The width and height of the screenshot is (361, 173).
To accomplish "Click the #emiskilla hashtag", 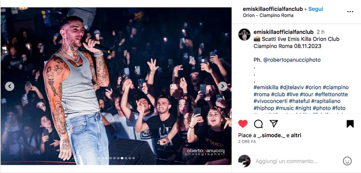I will (x=266, y=88).
